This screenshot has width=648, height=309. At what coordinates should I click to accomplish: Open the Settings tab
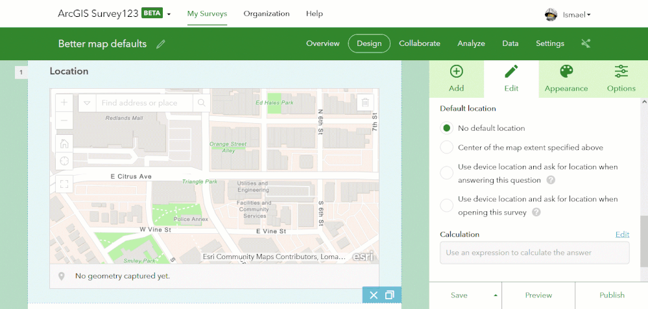coord(550,43)
